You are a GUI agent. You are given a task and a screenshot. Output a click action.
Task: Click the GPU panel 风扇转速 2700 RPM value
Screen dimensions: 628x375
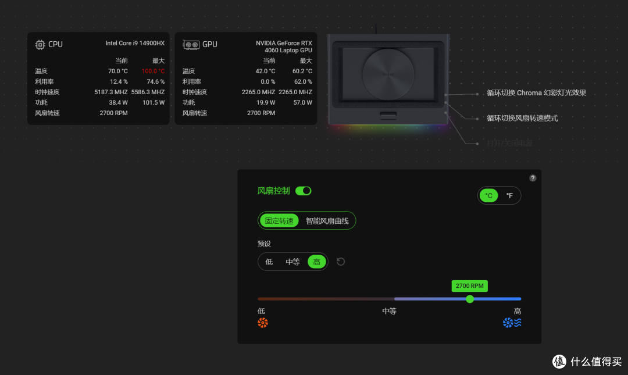coord(261,113)
